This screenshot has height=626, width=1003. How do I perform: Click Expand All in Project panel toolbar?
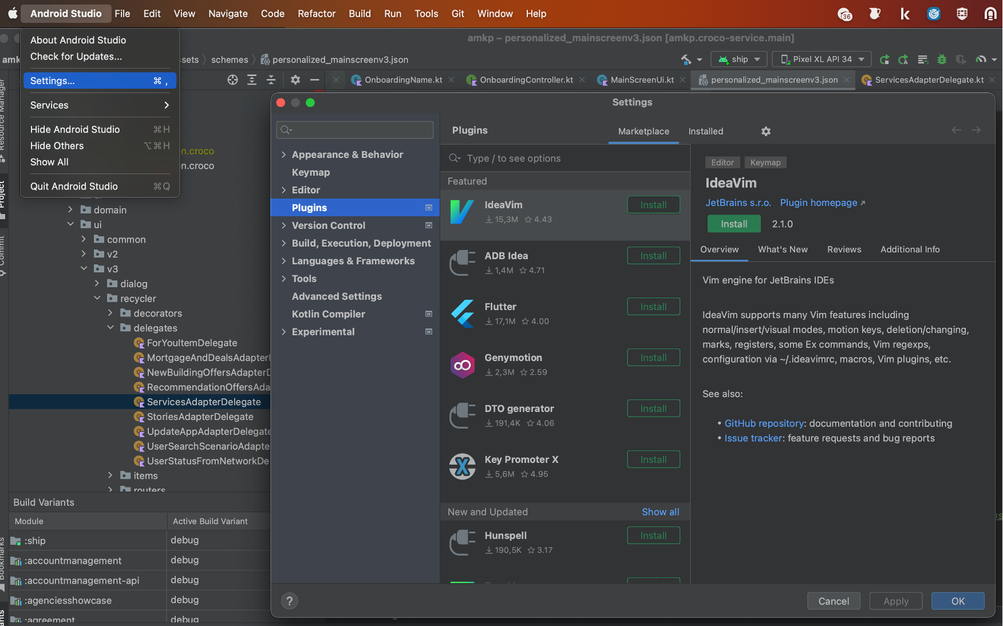[252, 80]
